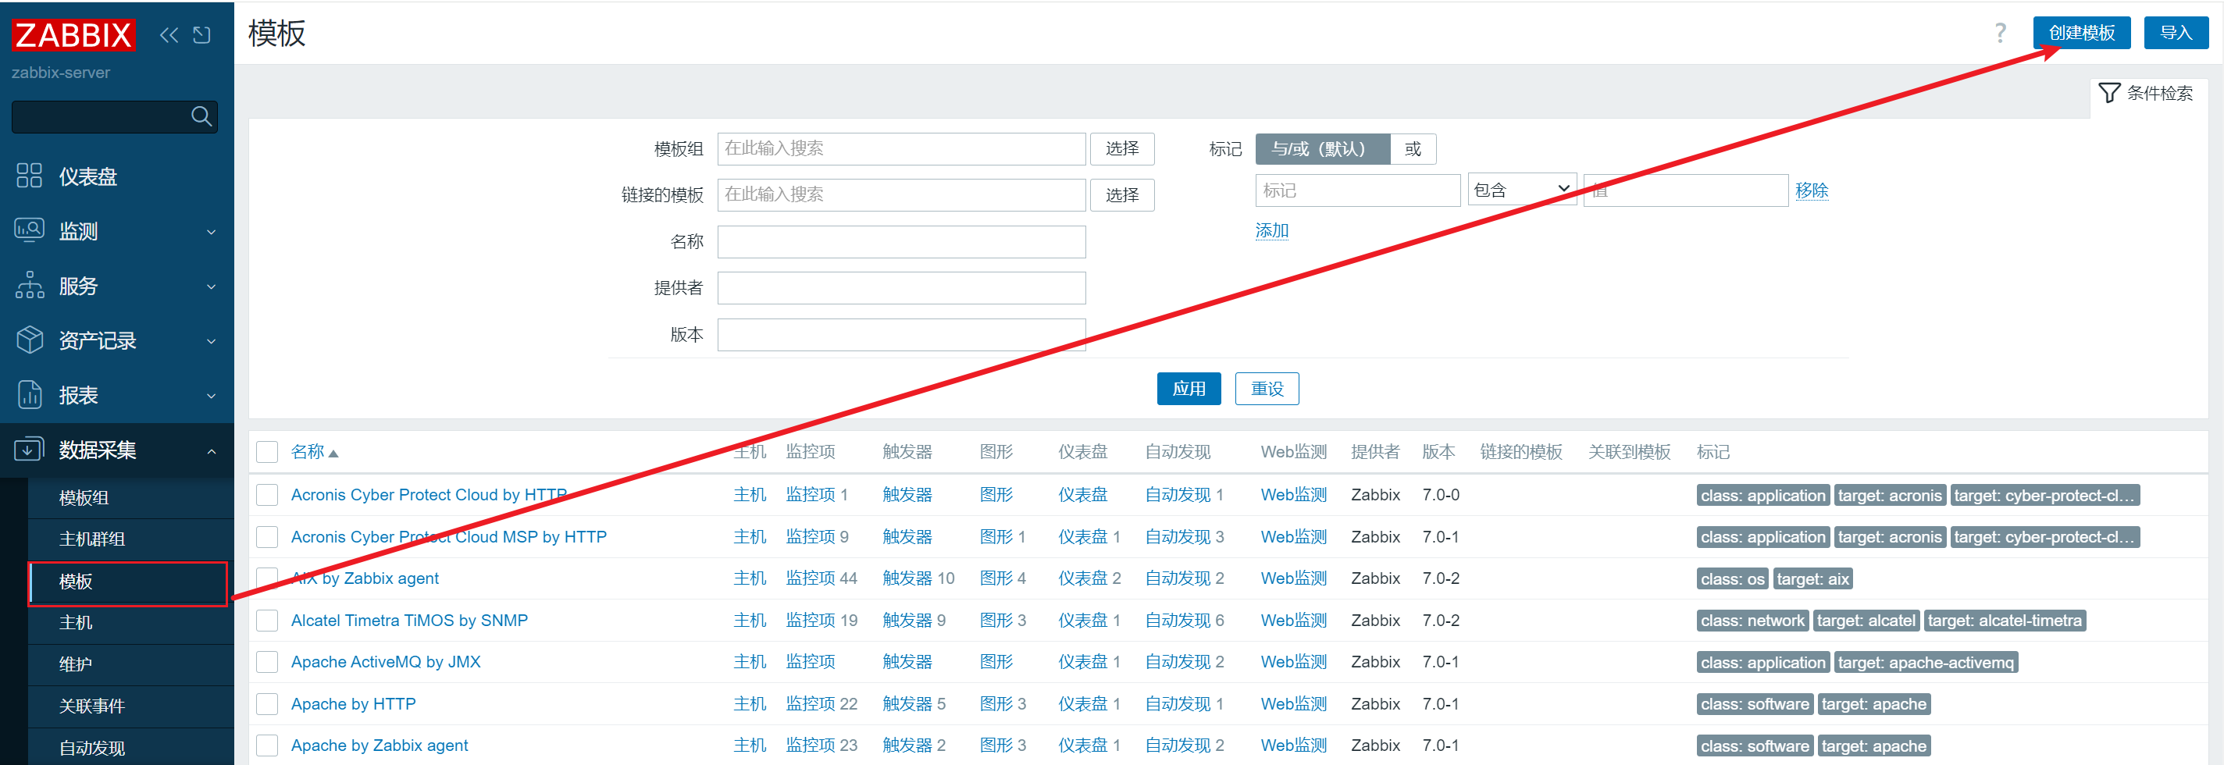Focus the sidebar search box
Viewport: 2224px width, 765px height.
click(114, 116)
